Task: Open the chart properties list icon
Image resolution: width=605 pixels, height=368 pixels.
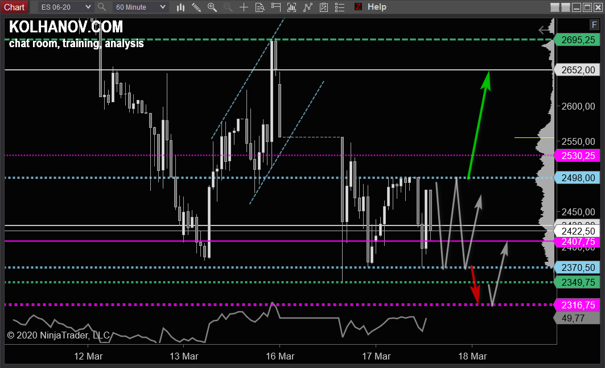Action: (339, 7)
